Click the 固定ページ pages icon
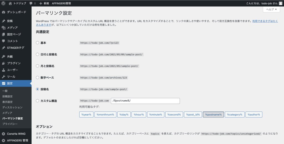The width and height of the screenshot is (284, 144). tap(3, 34)
